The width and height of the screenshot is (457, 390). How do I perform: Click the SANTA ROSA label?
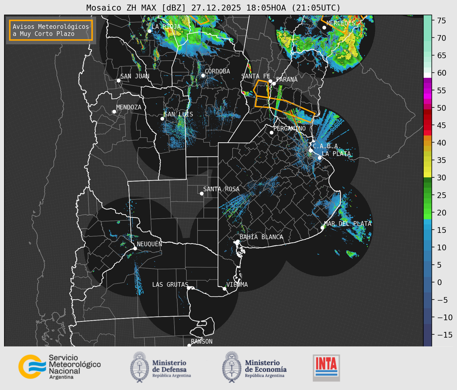point(221,189)
